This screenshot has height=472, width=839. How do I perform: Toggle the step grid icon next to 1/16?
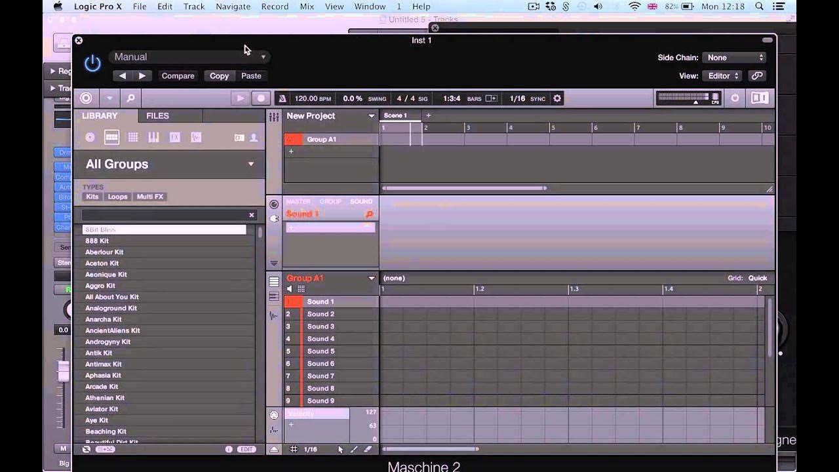click(294, 449)
